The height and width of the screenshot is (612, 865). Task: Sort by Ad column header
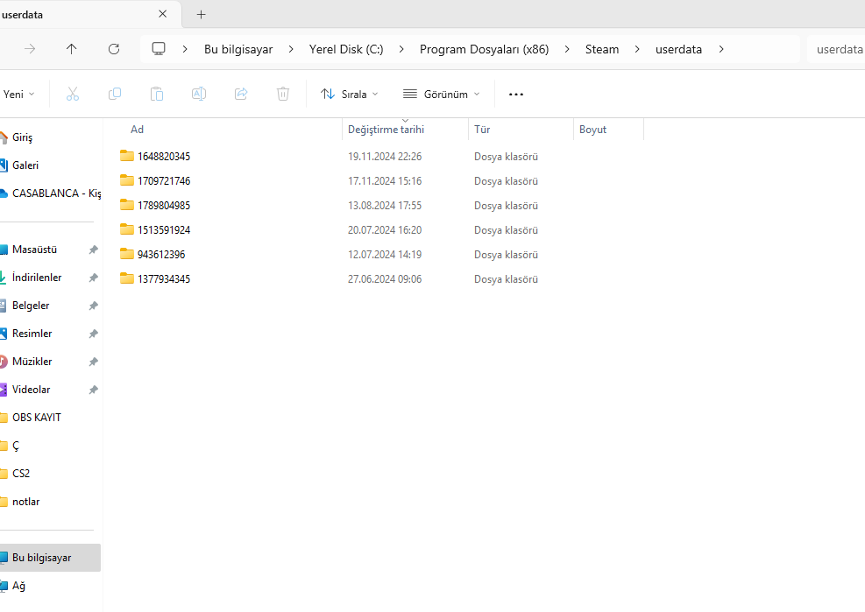point(137,129)
